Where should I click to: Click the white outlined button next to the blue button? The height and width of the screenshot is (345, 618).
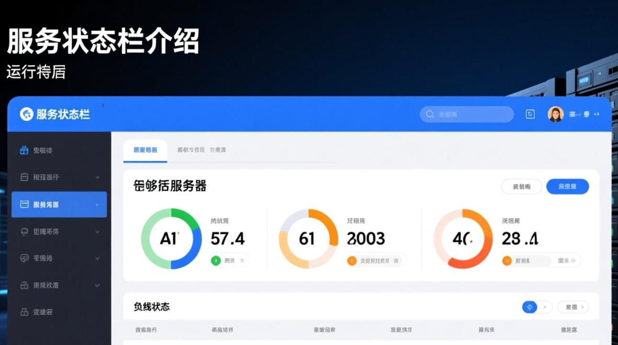point(521,186)
